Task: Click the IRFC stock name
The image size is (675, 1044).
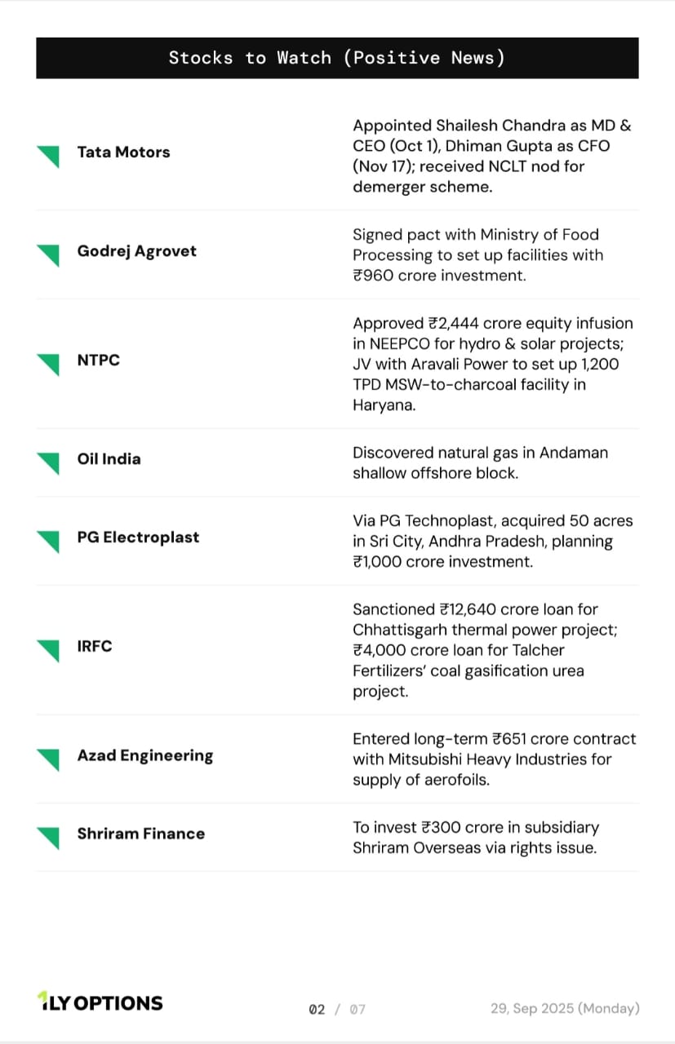Action: 95,647
